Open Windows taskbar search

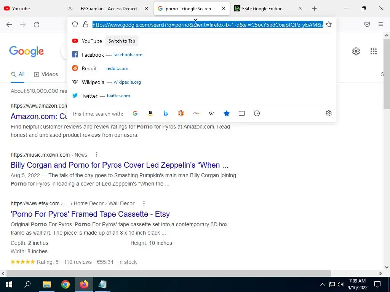27,284
